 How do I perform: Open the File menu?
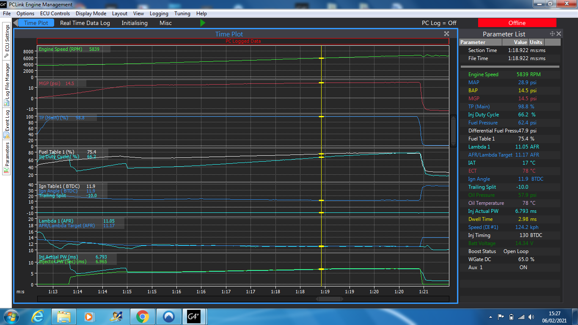point(7,14)
